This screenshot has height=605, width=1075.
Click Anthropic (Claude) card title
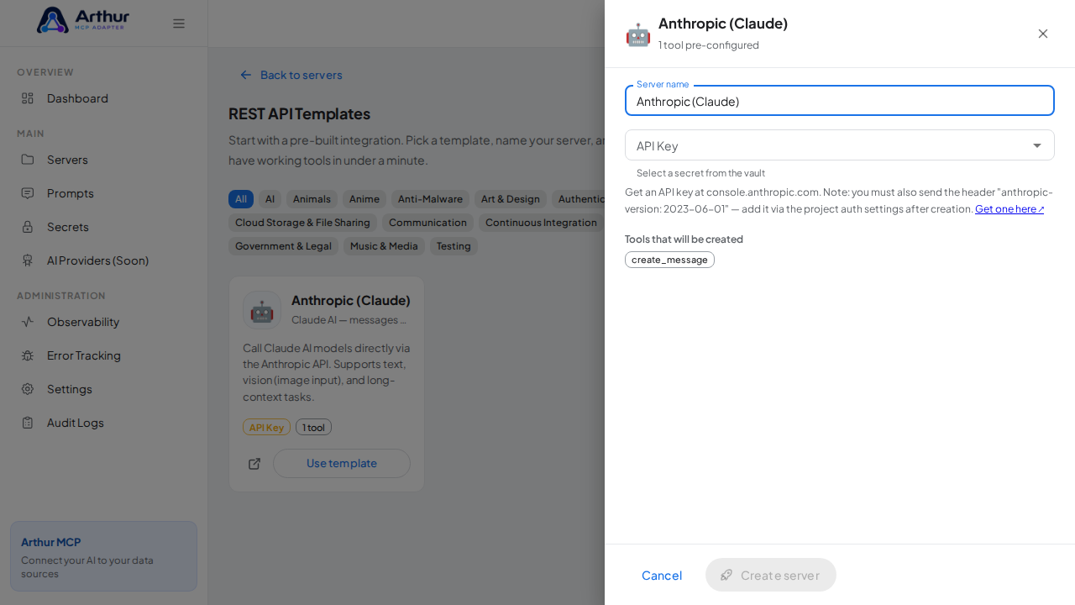(351, 300)
